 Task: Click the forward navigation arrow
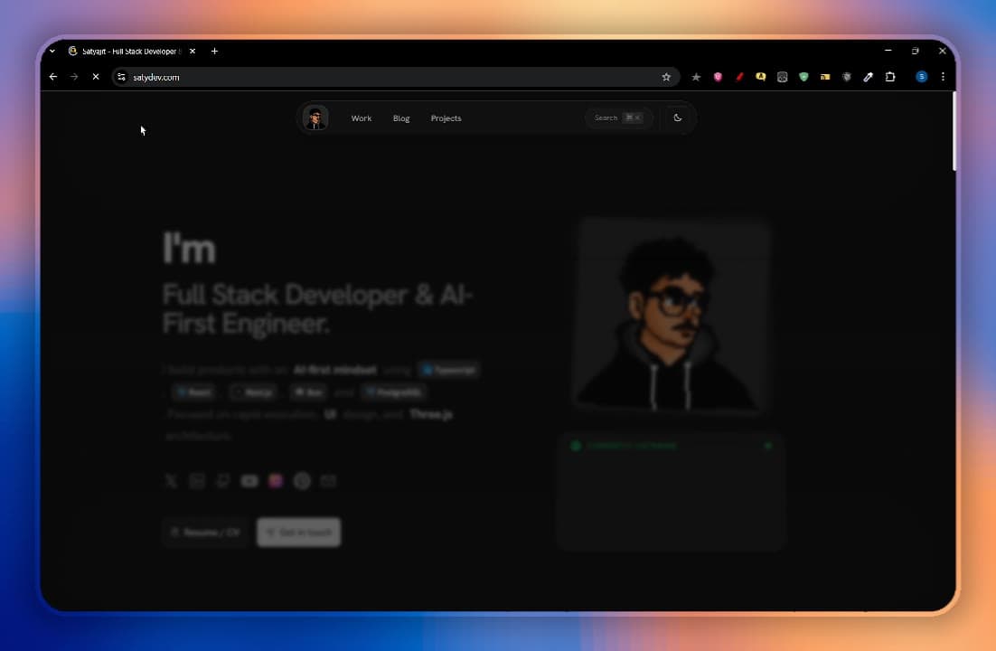click(x=74, y=77)
